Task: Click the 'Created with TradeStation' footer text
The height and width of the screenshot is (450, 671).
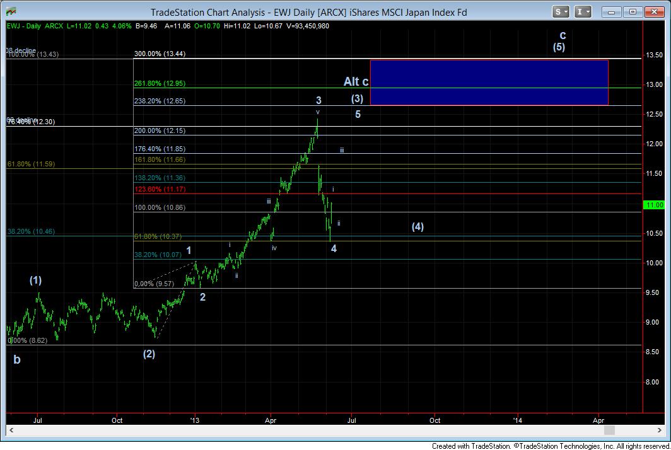Action: (471, 446)
